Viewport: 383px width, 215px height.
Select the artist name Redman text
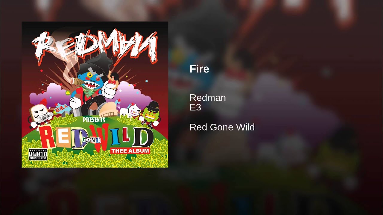[x=208, y=98]
